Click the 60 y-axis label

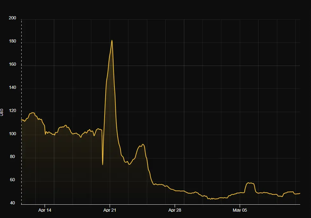pos(12,180)
